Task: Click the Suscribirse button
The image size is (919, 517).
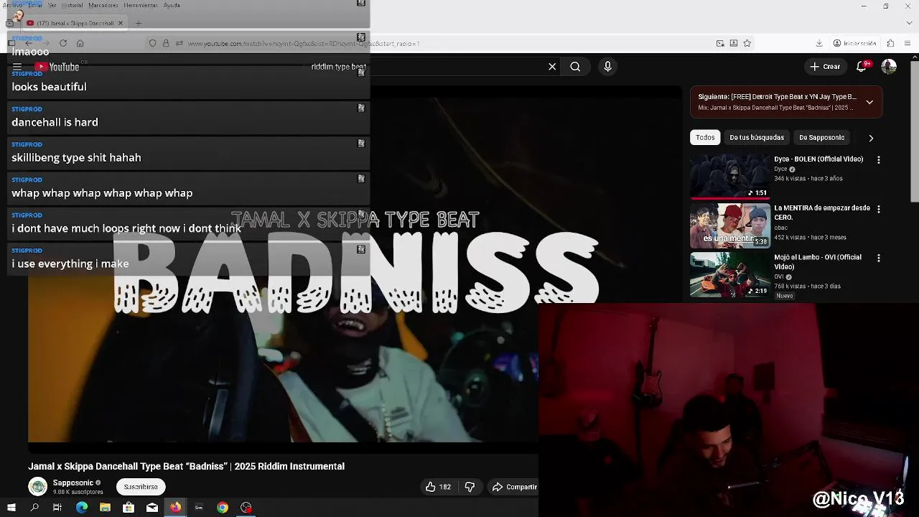Action: 141,487
